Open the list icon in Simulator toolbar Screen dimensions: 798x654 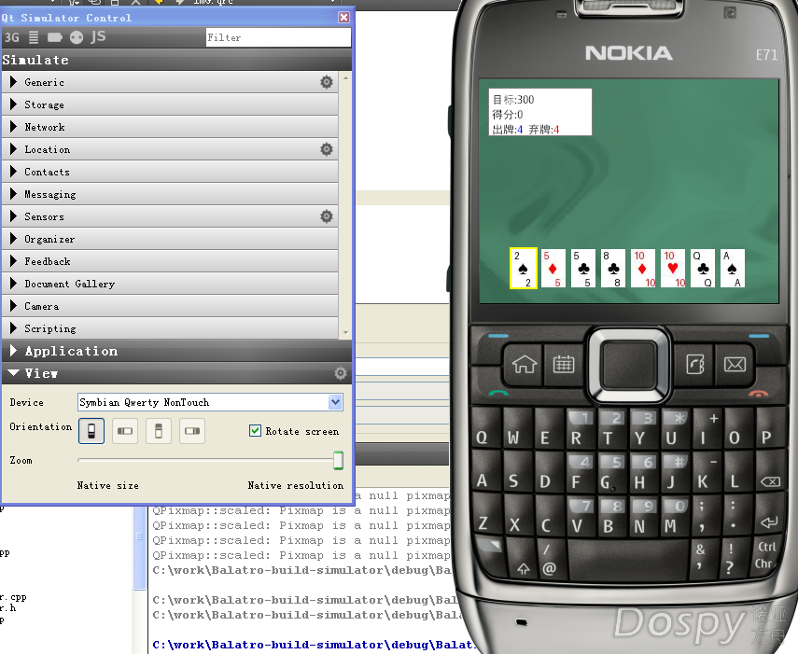coord(34,37)
